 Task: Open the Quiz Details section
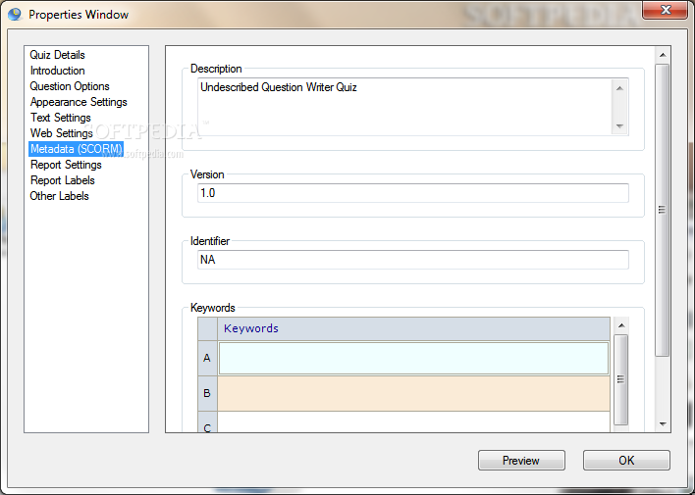coord(57,55)
